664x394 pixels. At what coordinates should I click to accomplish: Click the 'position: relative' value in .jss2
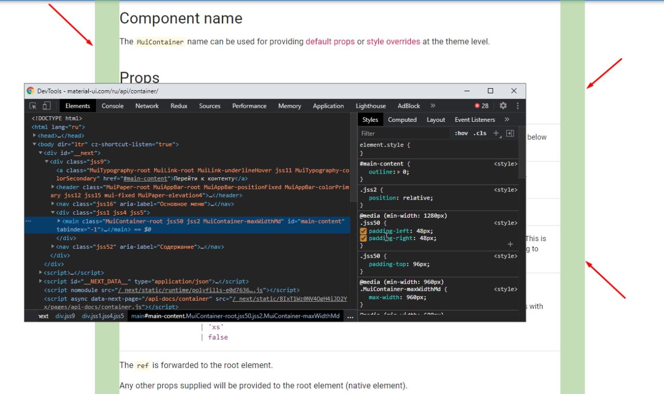(x=418, y=198)
